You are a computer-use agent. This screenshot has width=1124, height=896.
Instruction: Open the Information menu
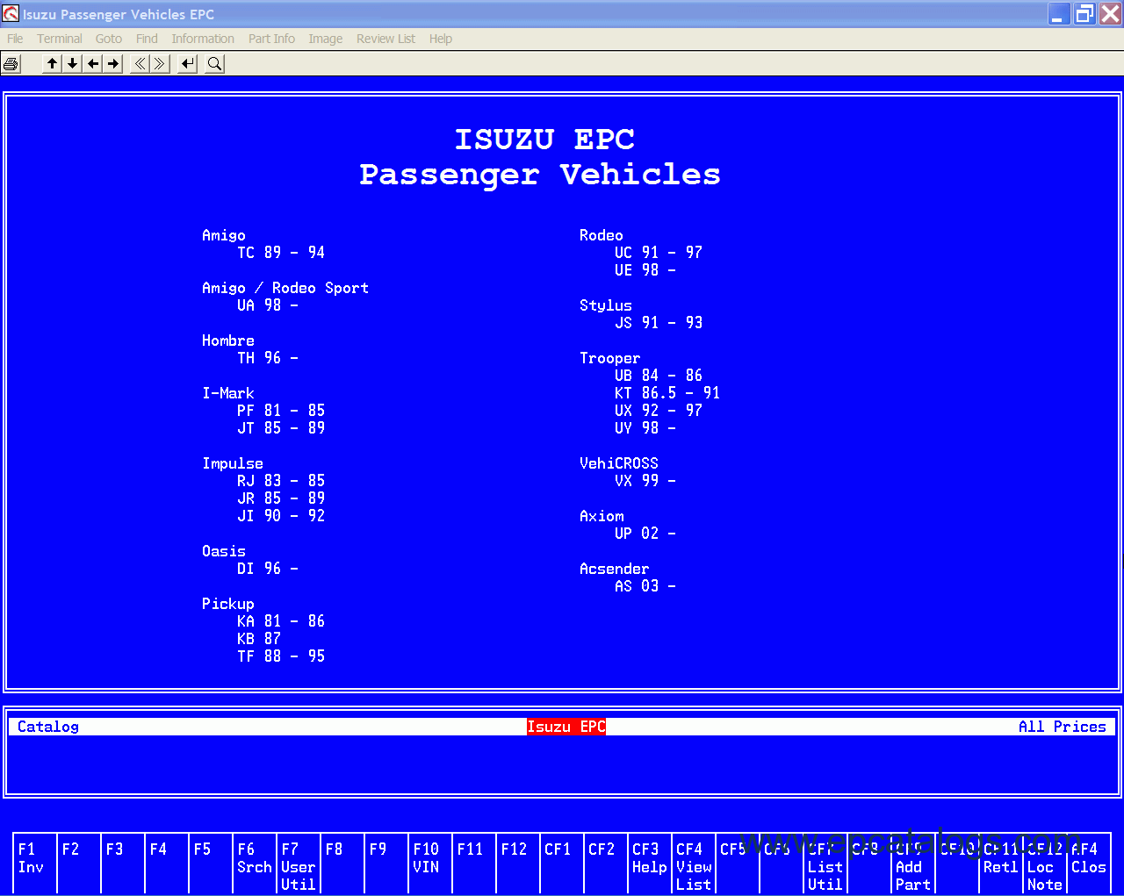click(x=203, y=39)
